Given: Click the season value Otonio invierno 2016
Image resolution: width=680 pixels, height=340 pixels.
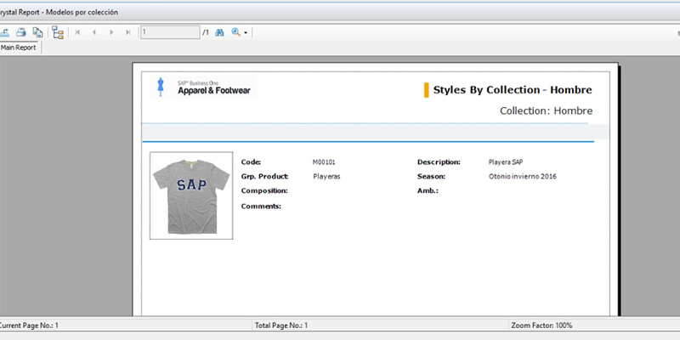Looking at the screenshot, I should coord(523,176).
